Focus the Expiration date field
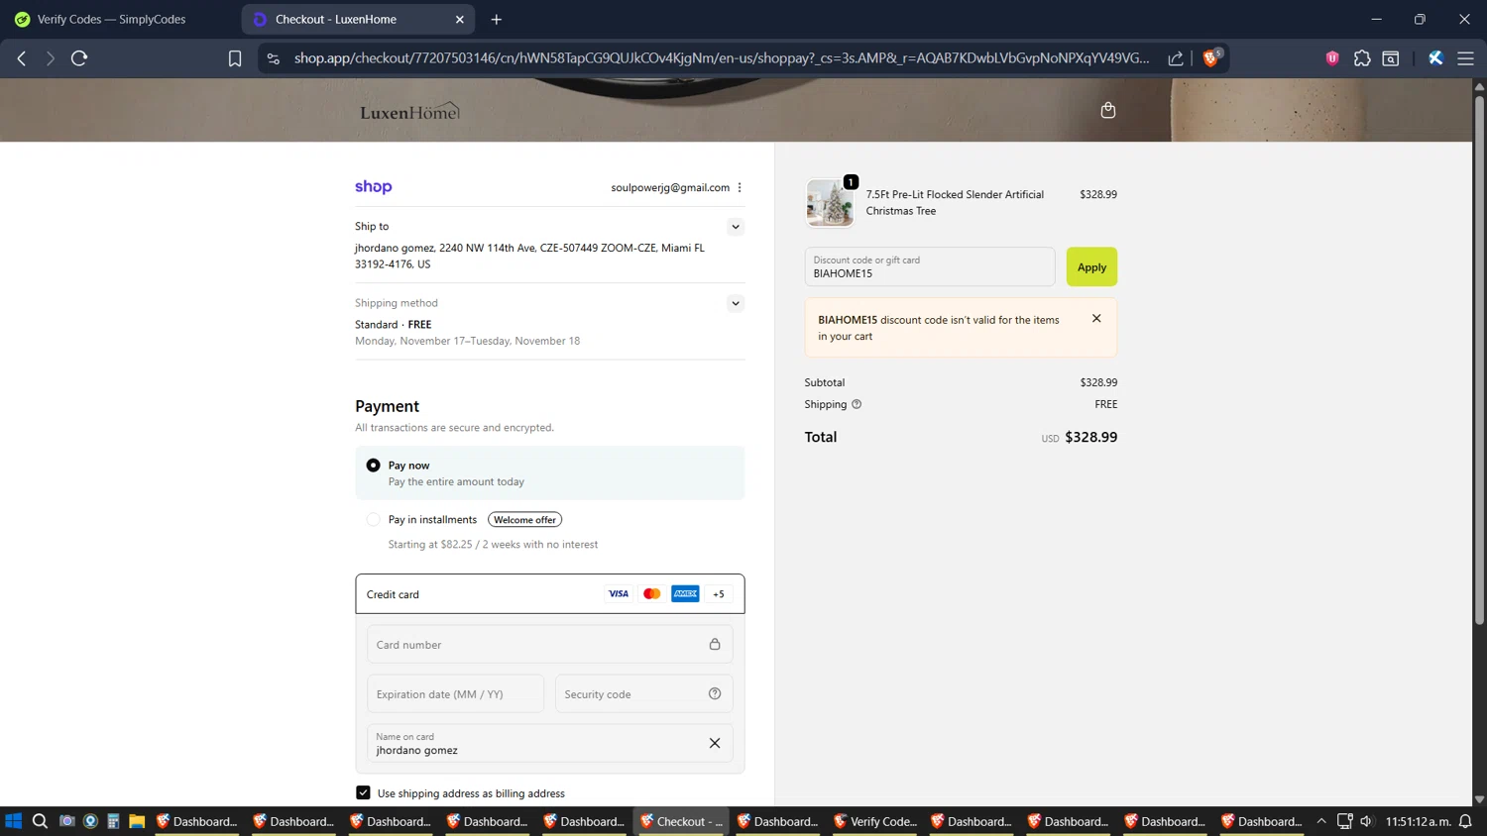This screenshot has width=1487, height=836. [455, 694]
